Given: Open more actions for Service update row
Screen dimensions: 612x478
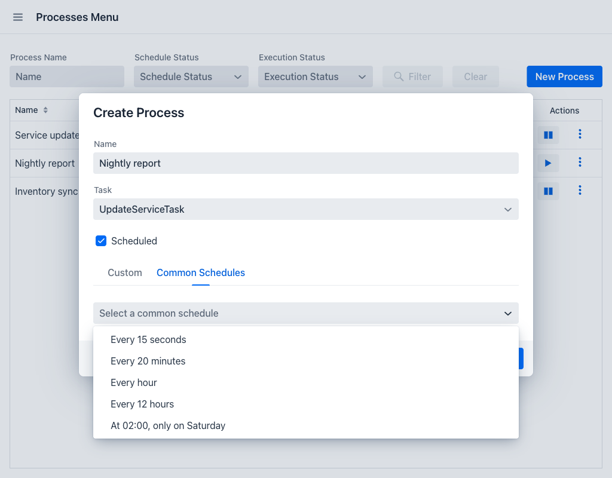Looking at the screenshot, I should pos(580,134).
